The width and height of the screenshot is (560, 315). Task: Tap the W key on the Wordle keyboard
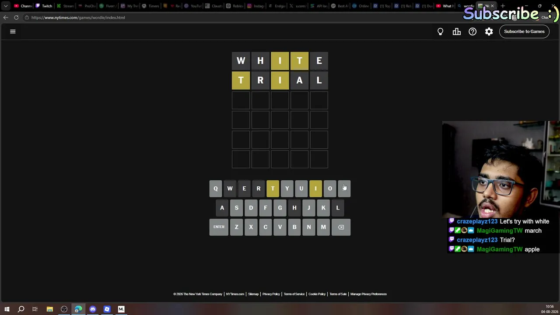pos(230,189)
